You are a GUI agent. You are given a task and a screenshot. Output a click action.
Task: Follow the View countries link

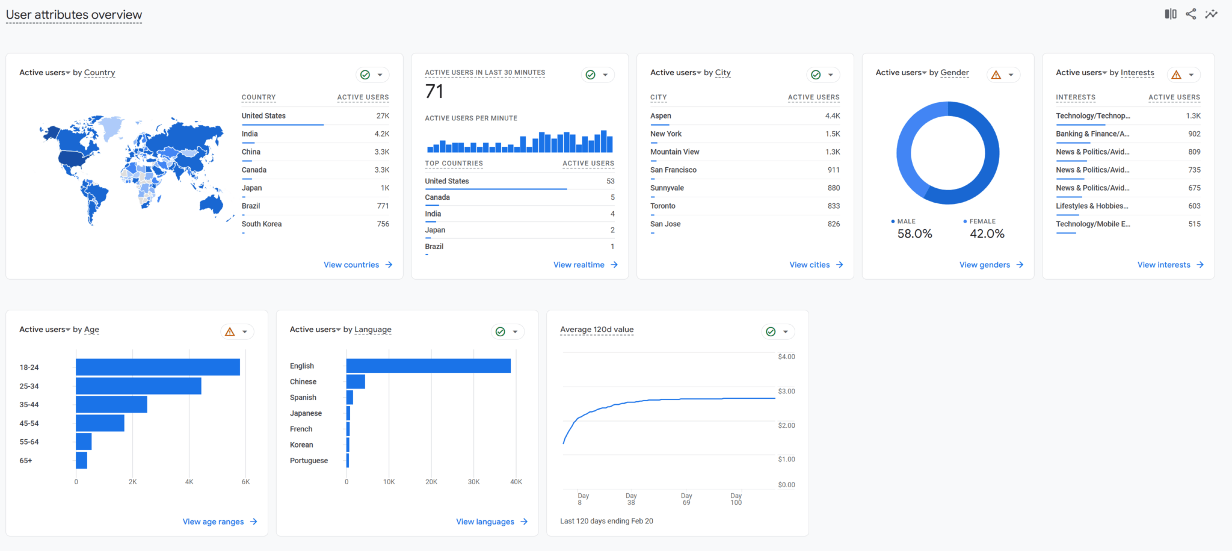(358, 265)
